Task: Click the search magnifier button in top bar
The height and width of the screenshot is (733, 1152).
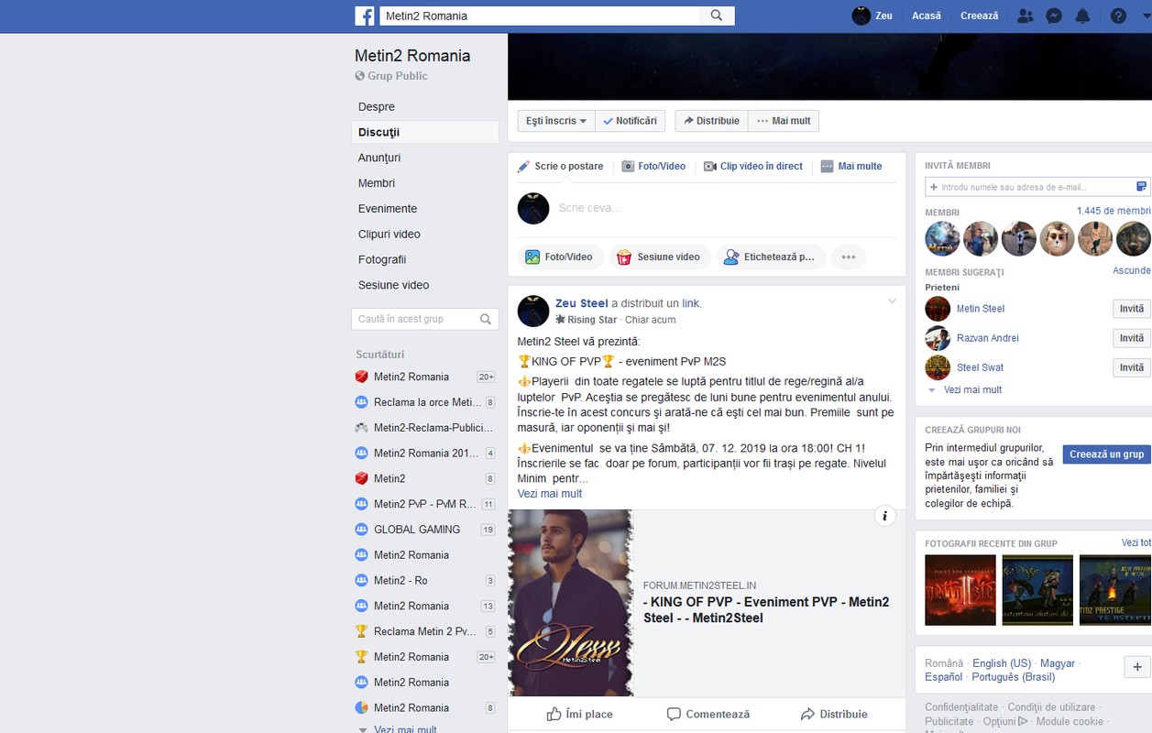Action: [717, 16]
